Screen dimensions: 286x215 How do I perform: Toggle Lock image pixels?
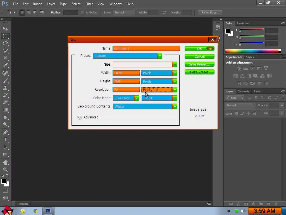(242, 114)
